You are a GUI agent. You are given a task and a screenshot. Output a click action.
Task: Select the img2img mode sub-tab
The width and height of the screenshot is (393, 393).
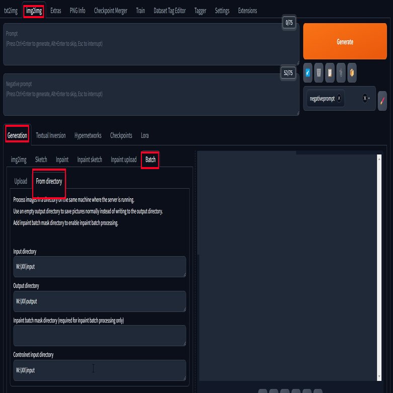coord(19,160)
